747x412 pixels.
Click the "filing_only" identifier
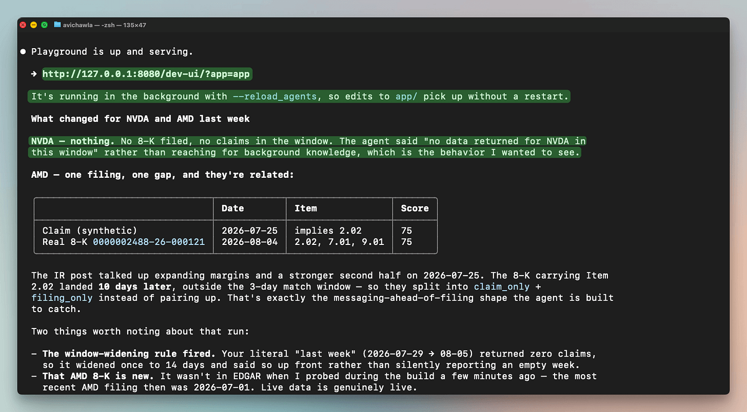tap(62, 298)
